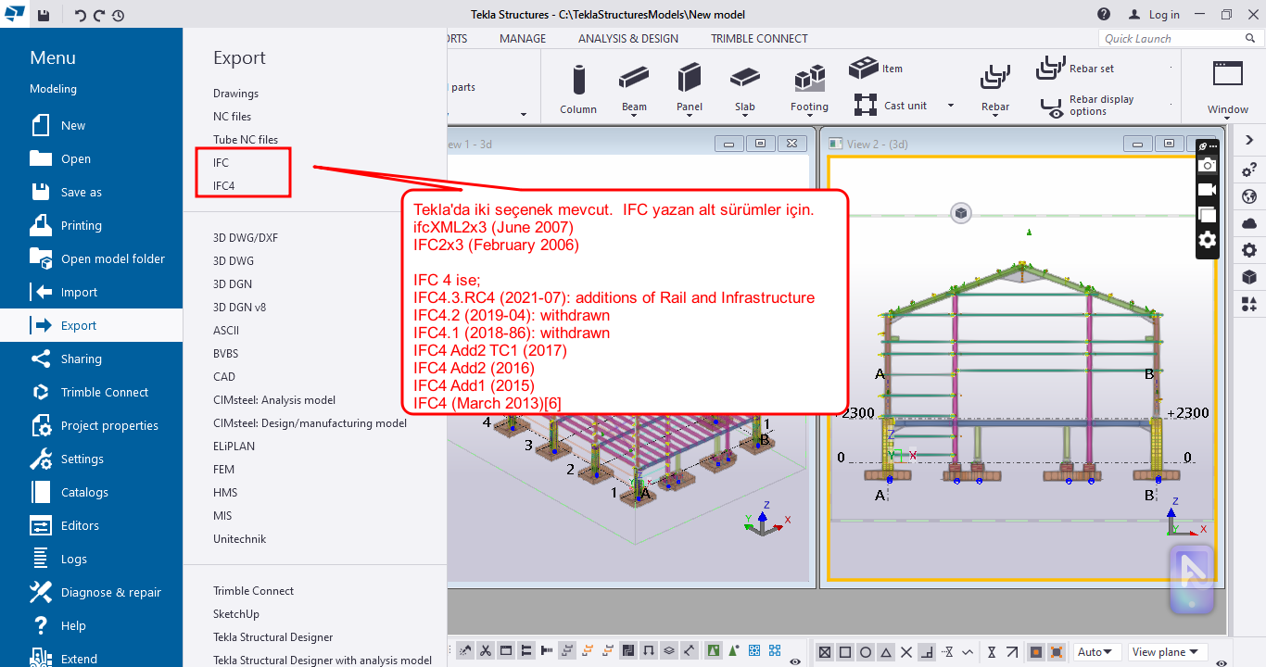
Task: Expand the Slab dropdown arrow
Action: (x=745, y=116)
